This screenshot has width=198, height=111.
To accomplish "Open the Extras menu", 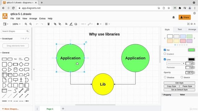I will 42,18.
